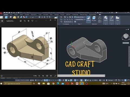Switch to the Solid ribbon tab
This screenshot has height=97, width=130.
(11, 15)
